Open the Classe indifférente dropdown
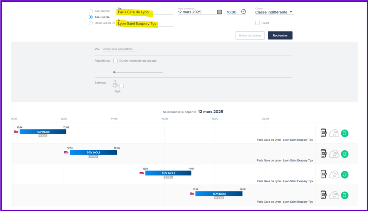 click(274, 12)
